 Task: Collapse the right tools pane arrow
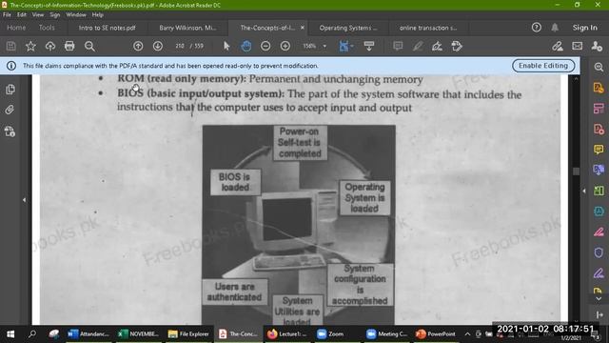click(x=584, y=191)
